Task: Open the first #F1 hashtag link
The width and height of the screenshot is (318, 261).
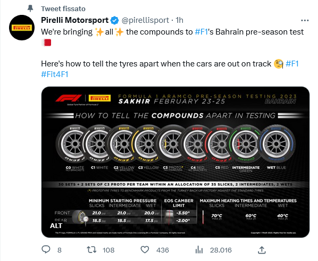Action: (x=202, y=32)
